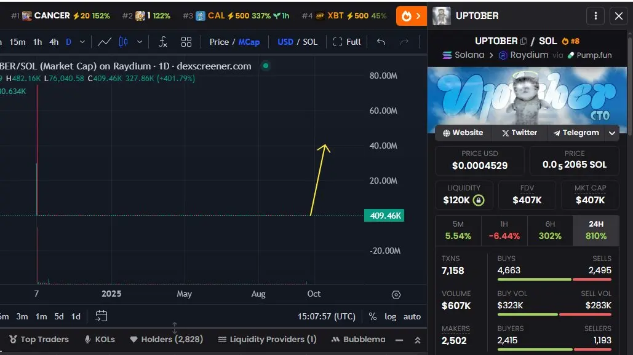Click the Pump.fun link
The width and height of the screenshot is (633, 355).
[x=590, y=55]
